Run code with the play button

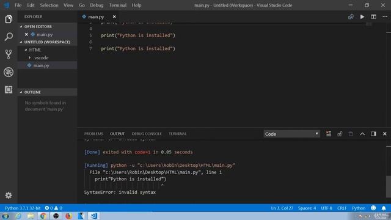click(362, 16)
